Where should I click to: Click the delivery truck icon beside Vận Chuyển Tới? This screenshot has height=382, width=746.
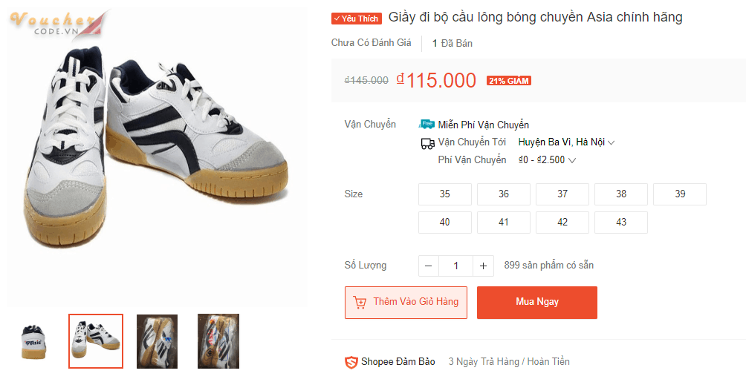pos(427,142)
